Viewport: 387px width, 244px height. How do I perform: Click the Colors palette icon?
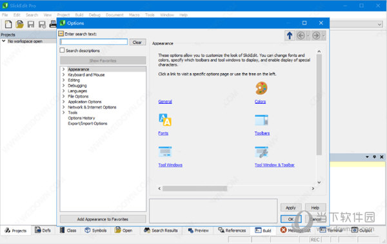point(261,88)
